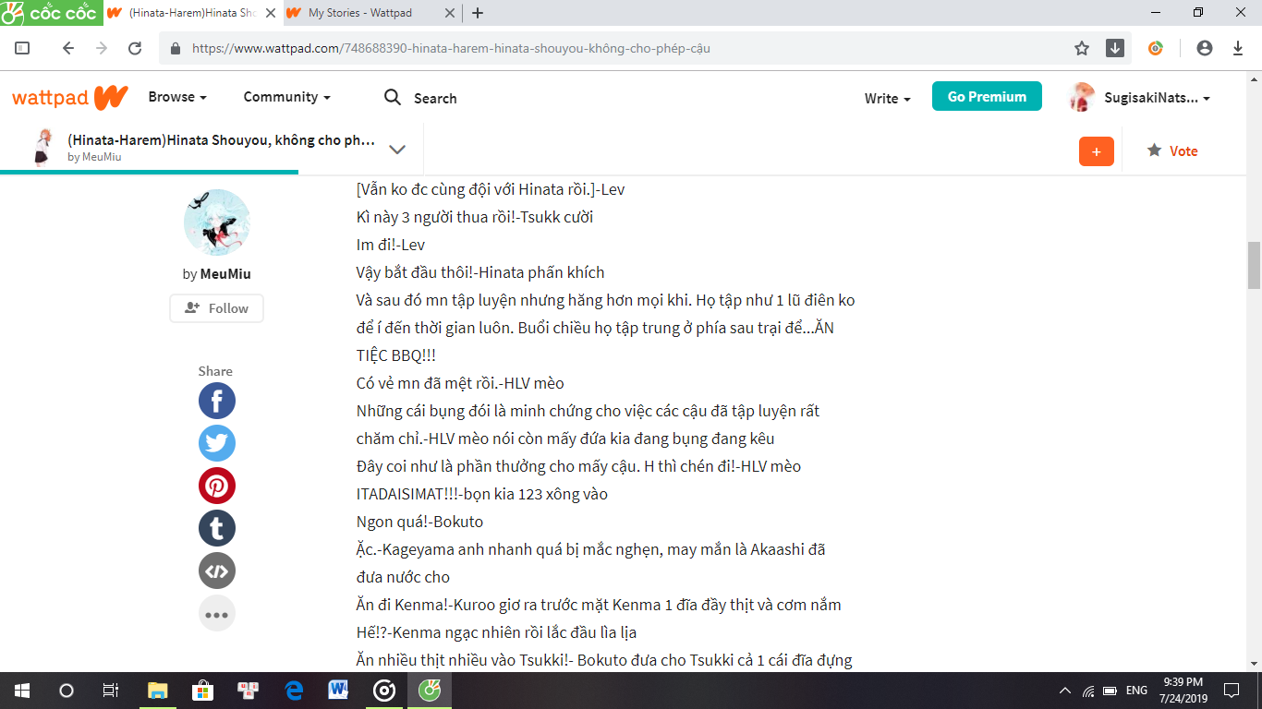The width and height of the screenshot is (1262, 709).
Task: Share the story on Tumblr
Action: 217,528
